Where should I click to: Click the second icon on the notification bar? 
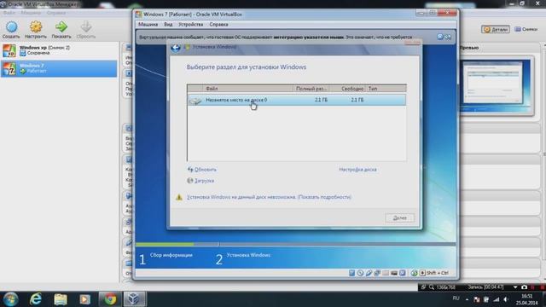tap(448, 37)
